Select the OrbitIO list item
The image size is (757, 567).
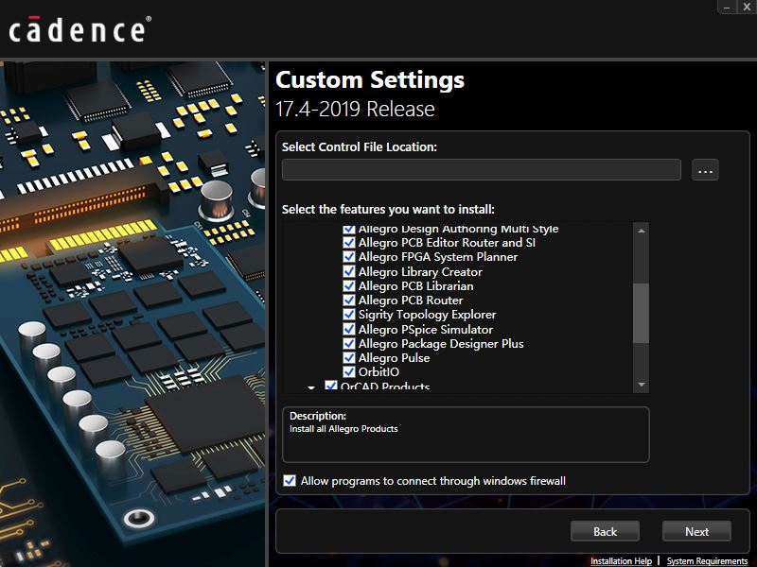[378, 372]
